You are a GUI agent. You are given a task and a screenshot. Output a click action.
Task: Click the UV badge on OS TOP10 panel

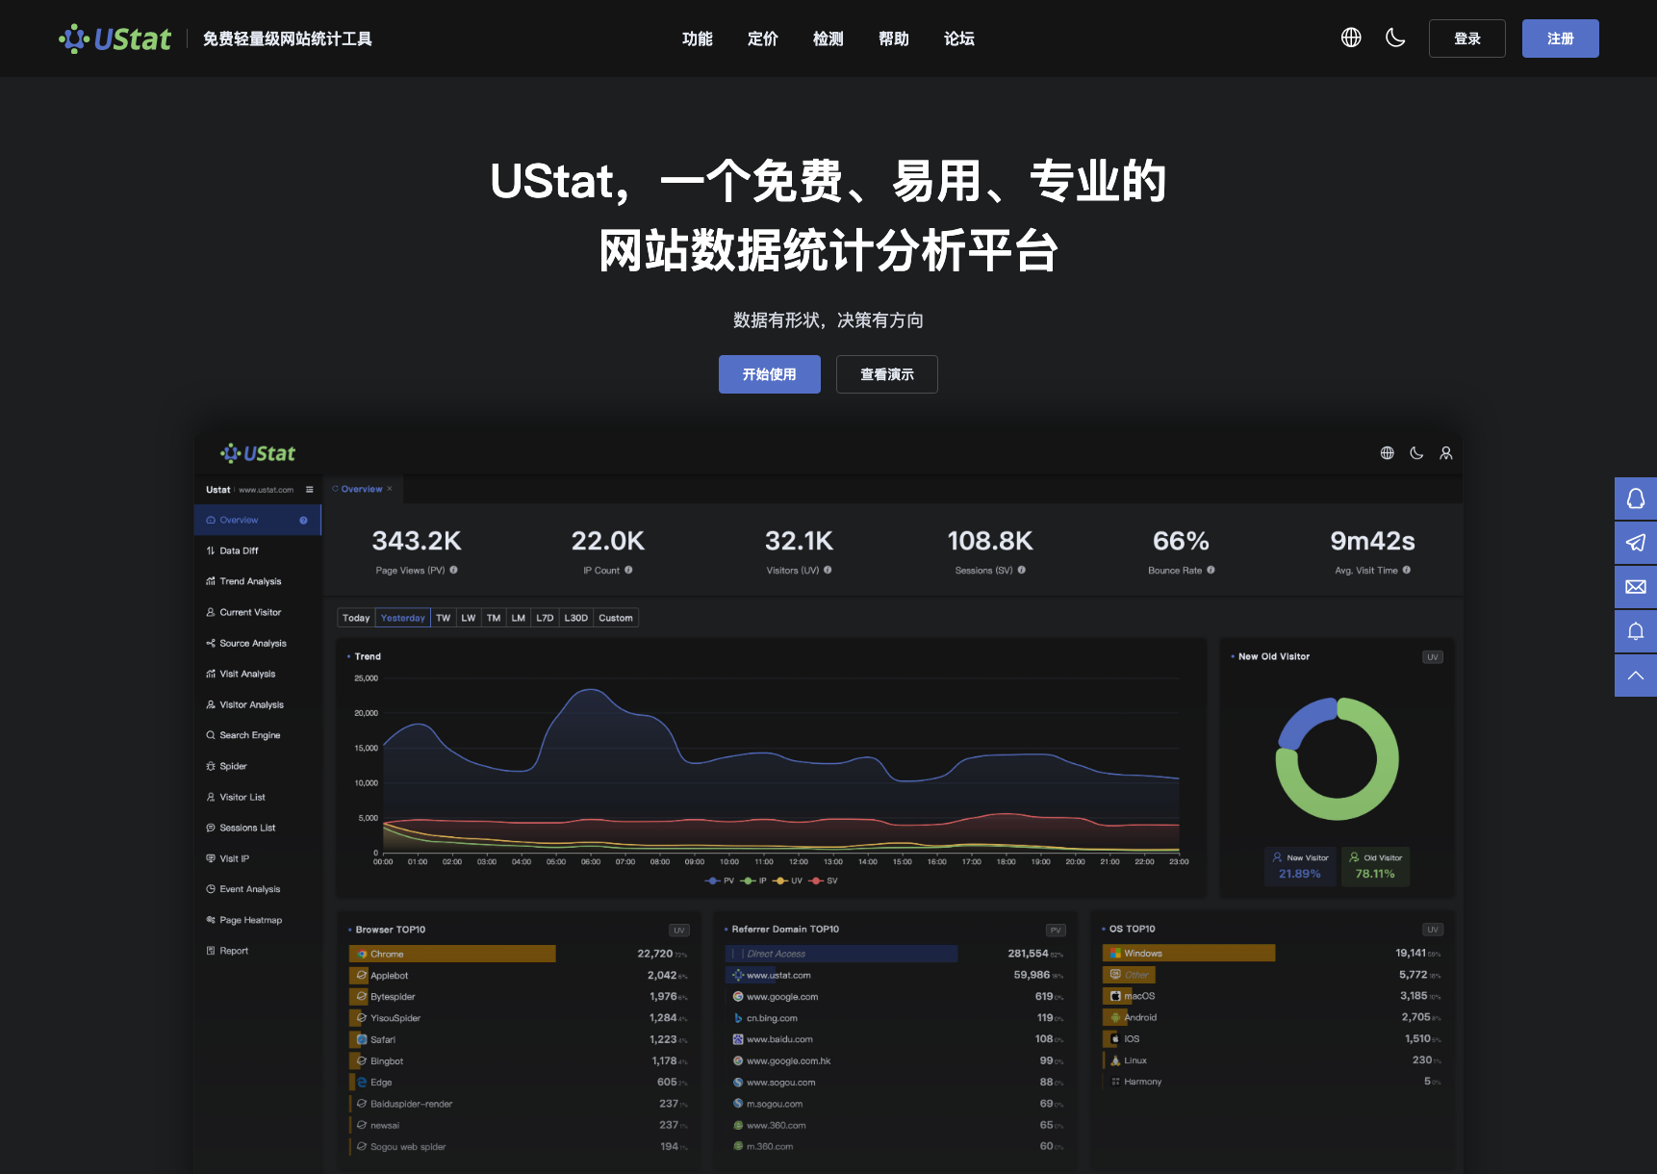pos(1433,930)
